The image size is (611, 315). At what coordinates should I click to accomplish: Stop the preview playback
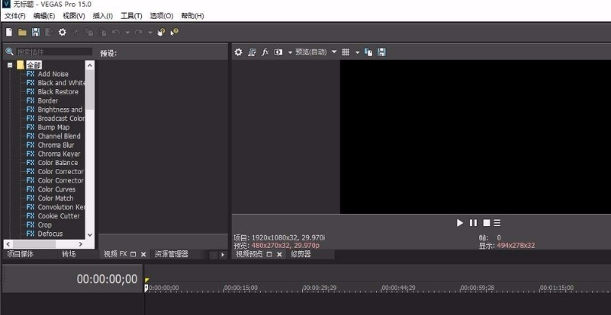pos(487,223)
